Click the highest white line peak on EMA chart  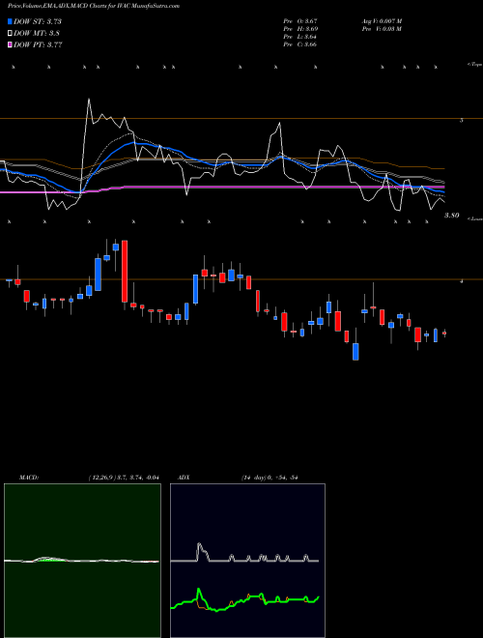point(89,100)
